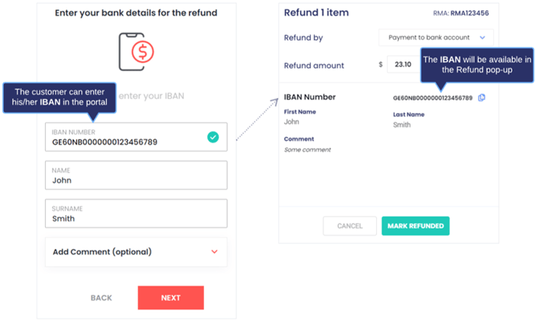The height and width of the screenshot is (322, 536).
Task: Select the Payment to bank account combo box
Action: click(x=436, y=37)
